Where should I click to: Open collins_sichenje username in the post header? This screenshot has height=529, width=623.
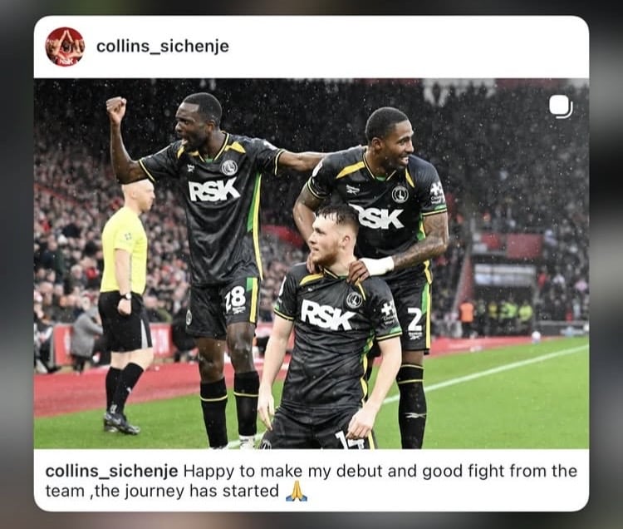click(x=163, y=46)
